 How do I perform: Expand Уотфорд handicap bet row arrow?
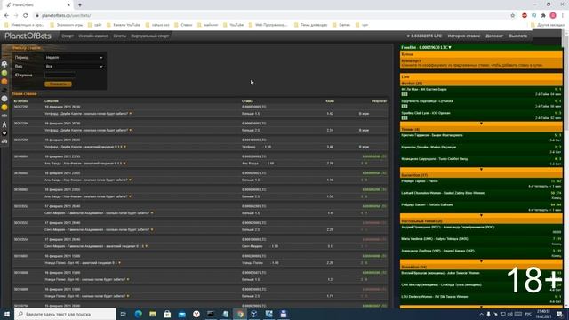124,147
